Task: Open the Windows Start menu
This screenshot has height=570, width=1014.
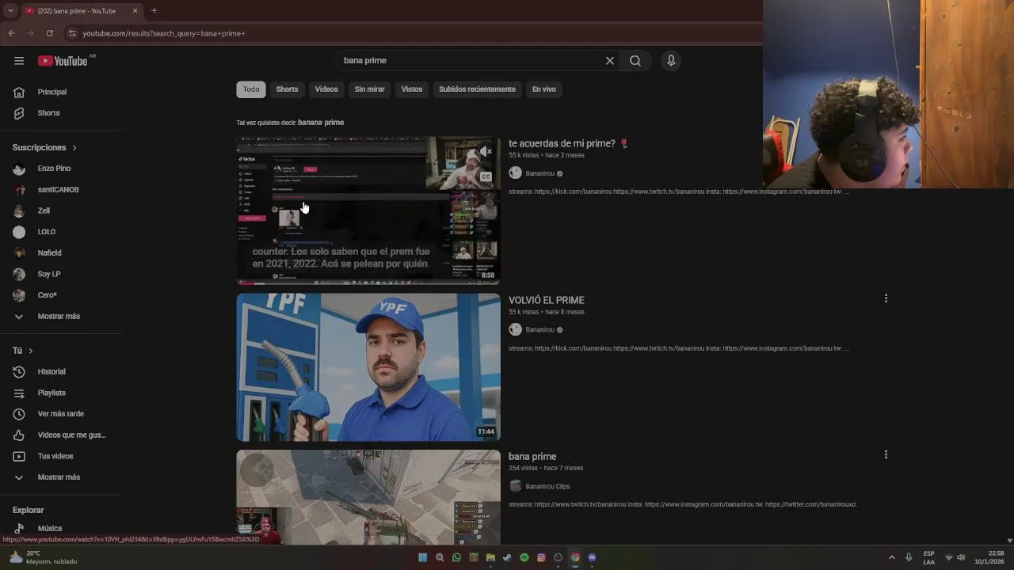Action: pyautogui.click(x=422, y=557)
